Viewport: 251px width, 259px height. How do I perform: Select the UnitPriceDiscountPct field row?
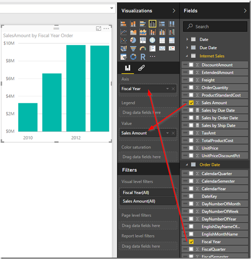tap(215, 155)
